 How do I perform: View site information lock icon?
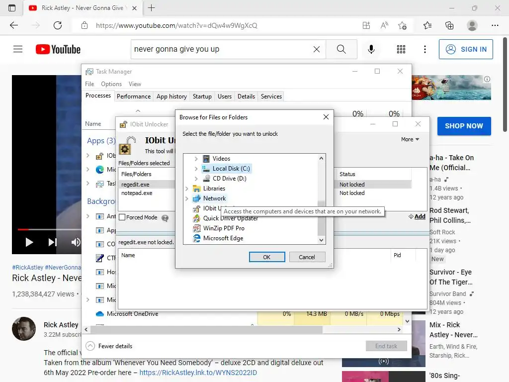(x=85, y=25)
